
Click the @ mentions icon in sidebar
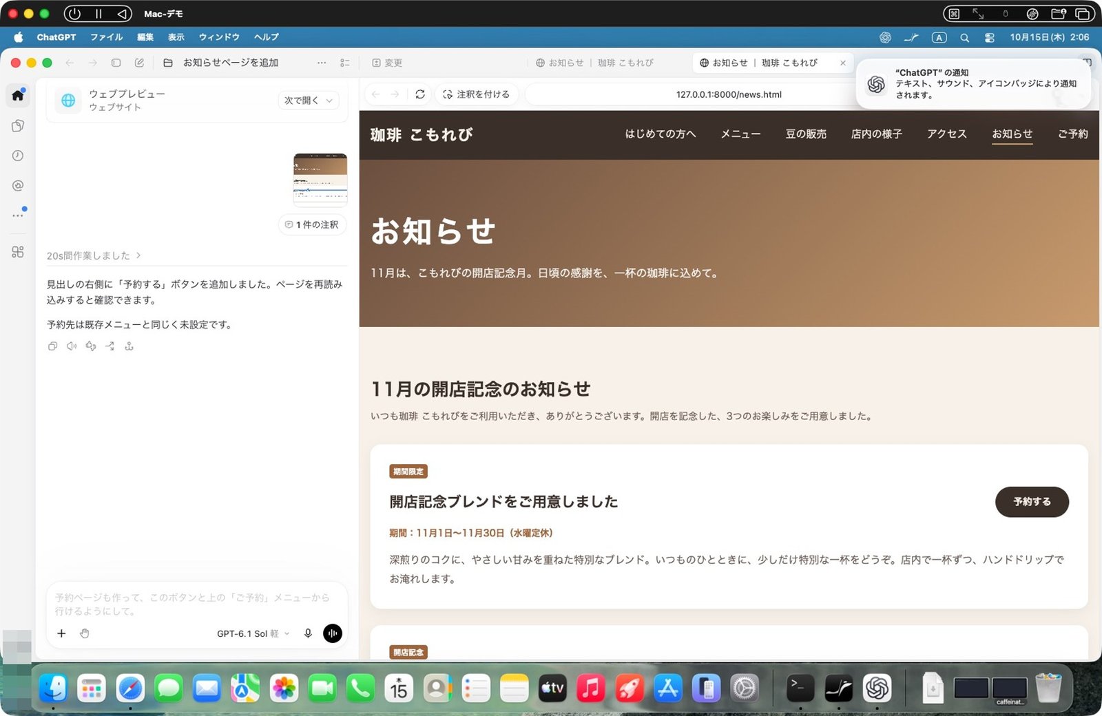[x=18, y=186]
